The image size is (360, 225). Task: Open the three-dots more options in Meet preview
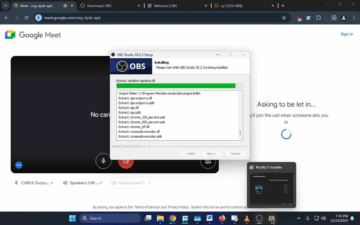(19, 165)
